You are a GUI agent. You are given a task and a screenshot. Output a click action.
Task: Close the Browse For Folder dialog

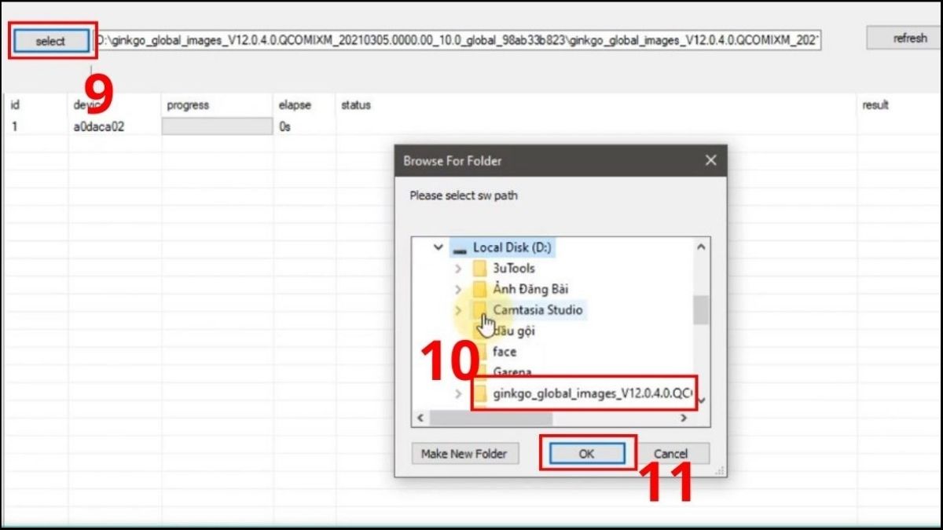tap(710, 161)
